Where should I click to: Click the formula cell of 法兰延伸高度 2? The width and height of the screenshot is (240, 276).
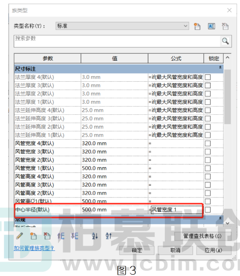pos(176,127)
